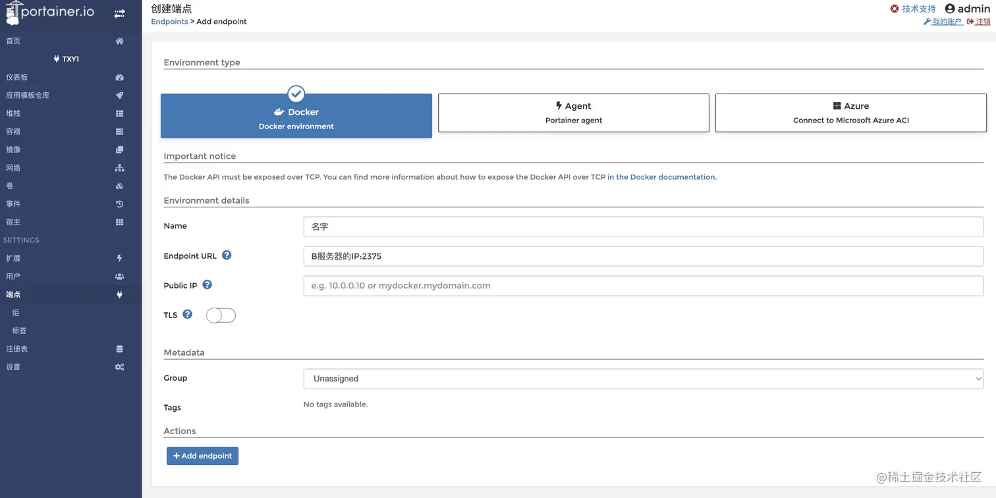This screenshot has width=996, height=498.
Task: Open 注册表 in the sidebar
Action: (17, 348)
